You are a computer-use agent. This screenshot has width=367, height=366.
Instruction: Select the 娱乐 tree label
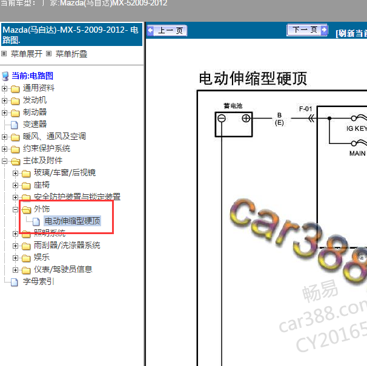pos(42,258)
